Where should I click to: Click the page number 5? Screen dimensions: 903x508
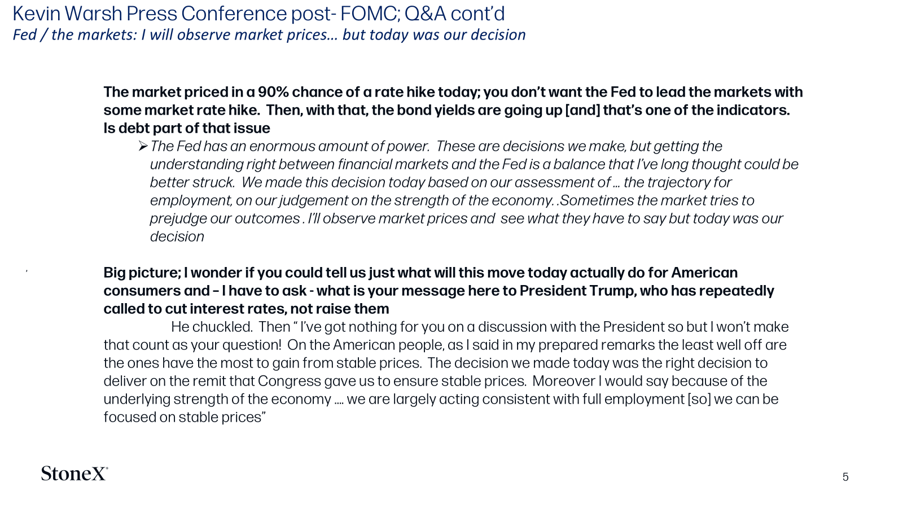coord(845,477)
